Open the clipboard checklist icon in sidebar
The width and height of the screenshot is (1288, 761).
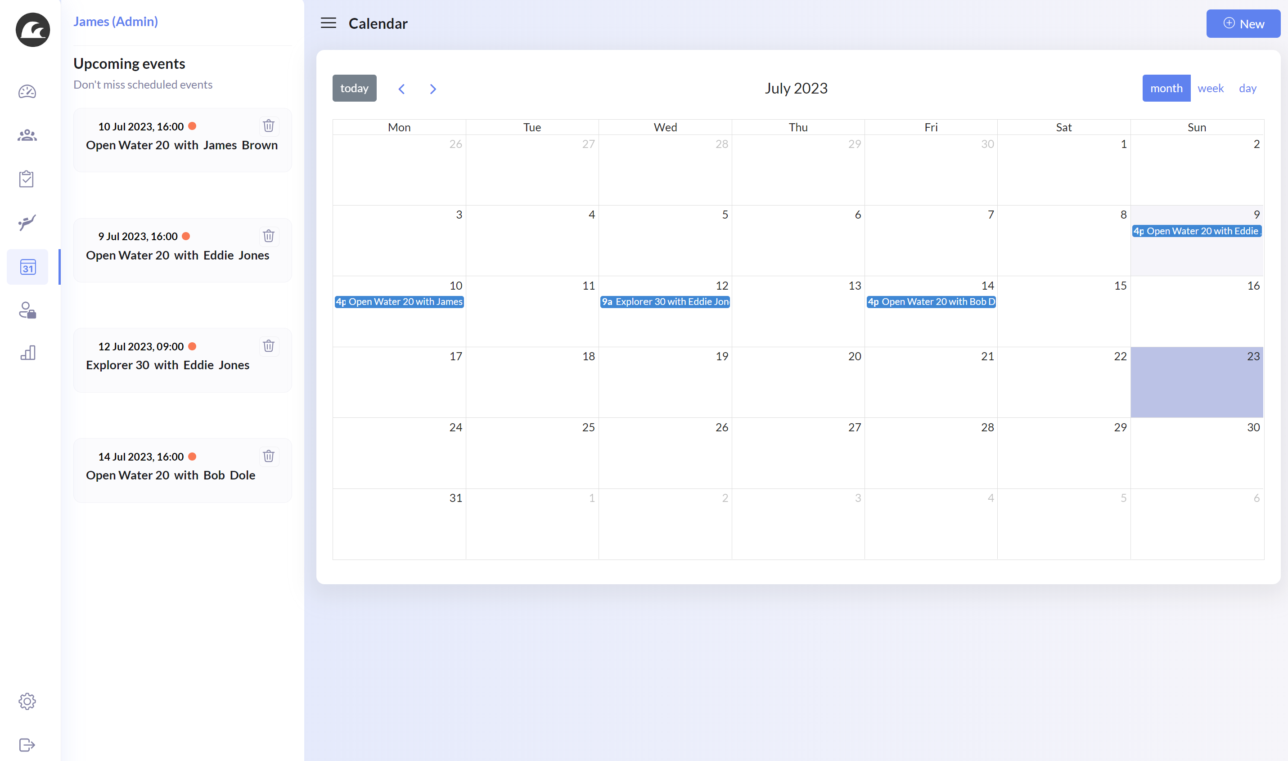pyautogui.click(x=27, y=179)
